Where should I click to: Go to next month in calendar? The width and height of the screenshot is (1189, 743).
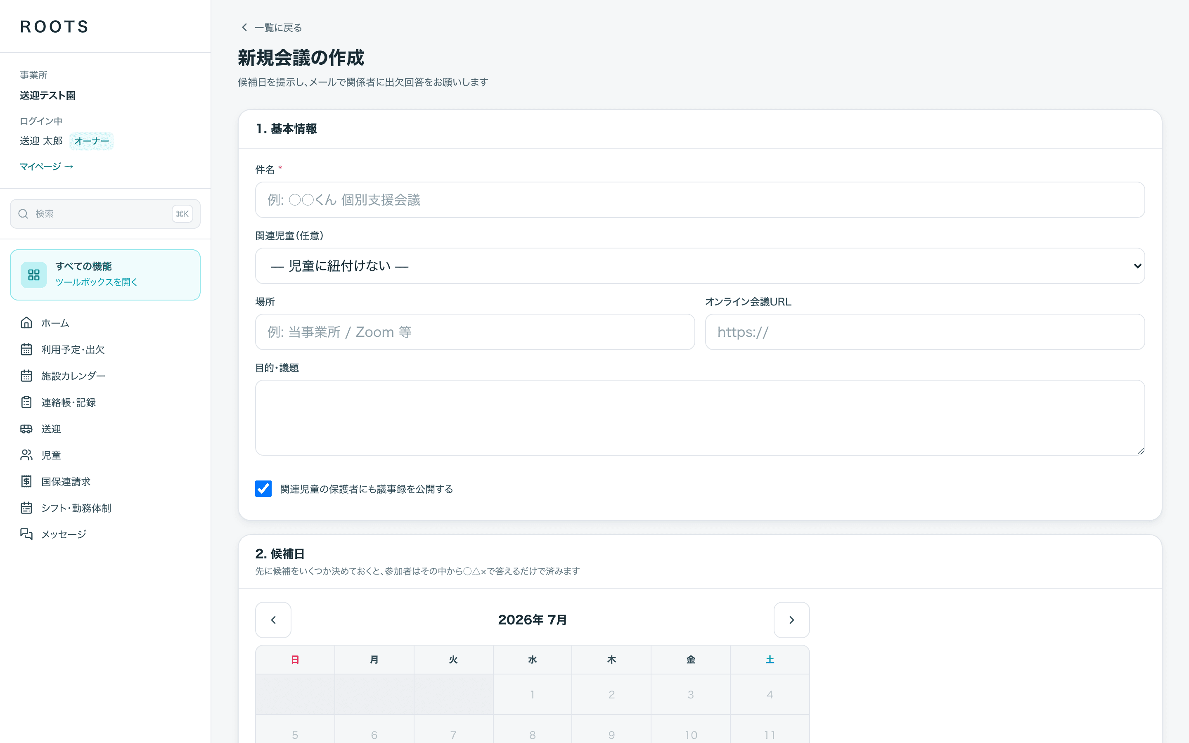point(791,620)
